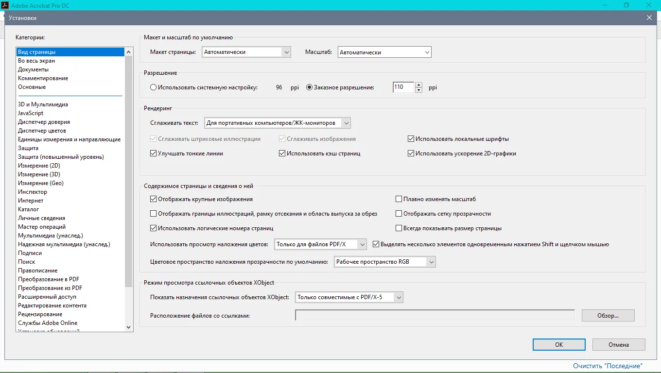Viewport: 661px width, 373px height.
Task: Open 'Макет страницы' dropdown
Action: [246, 52]
